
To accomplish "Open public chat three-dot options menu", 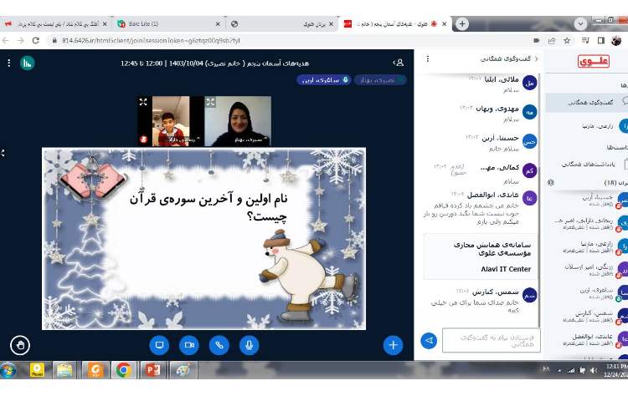I will click(x=428, y=58).
